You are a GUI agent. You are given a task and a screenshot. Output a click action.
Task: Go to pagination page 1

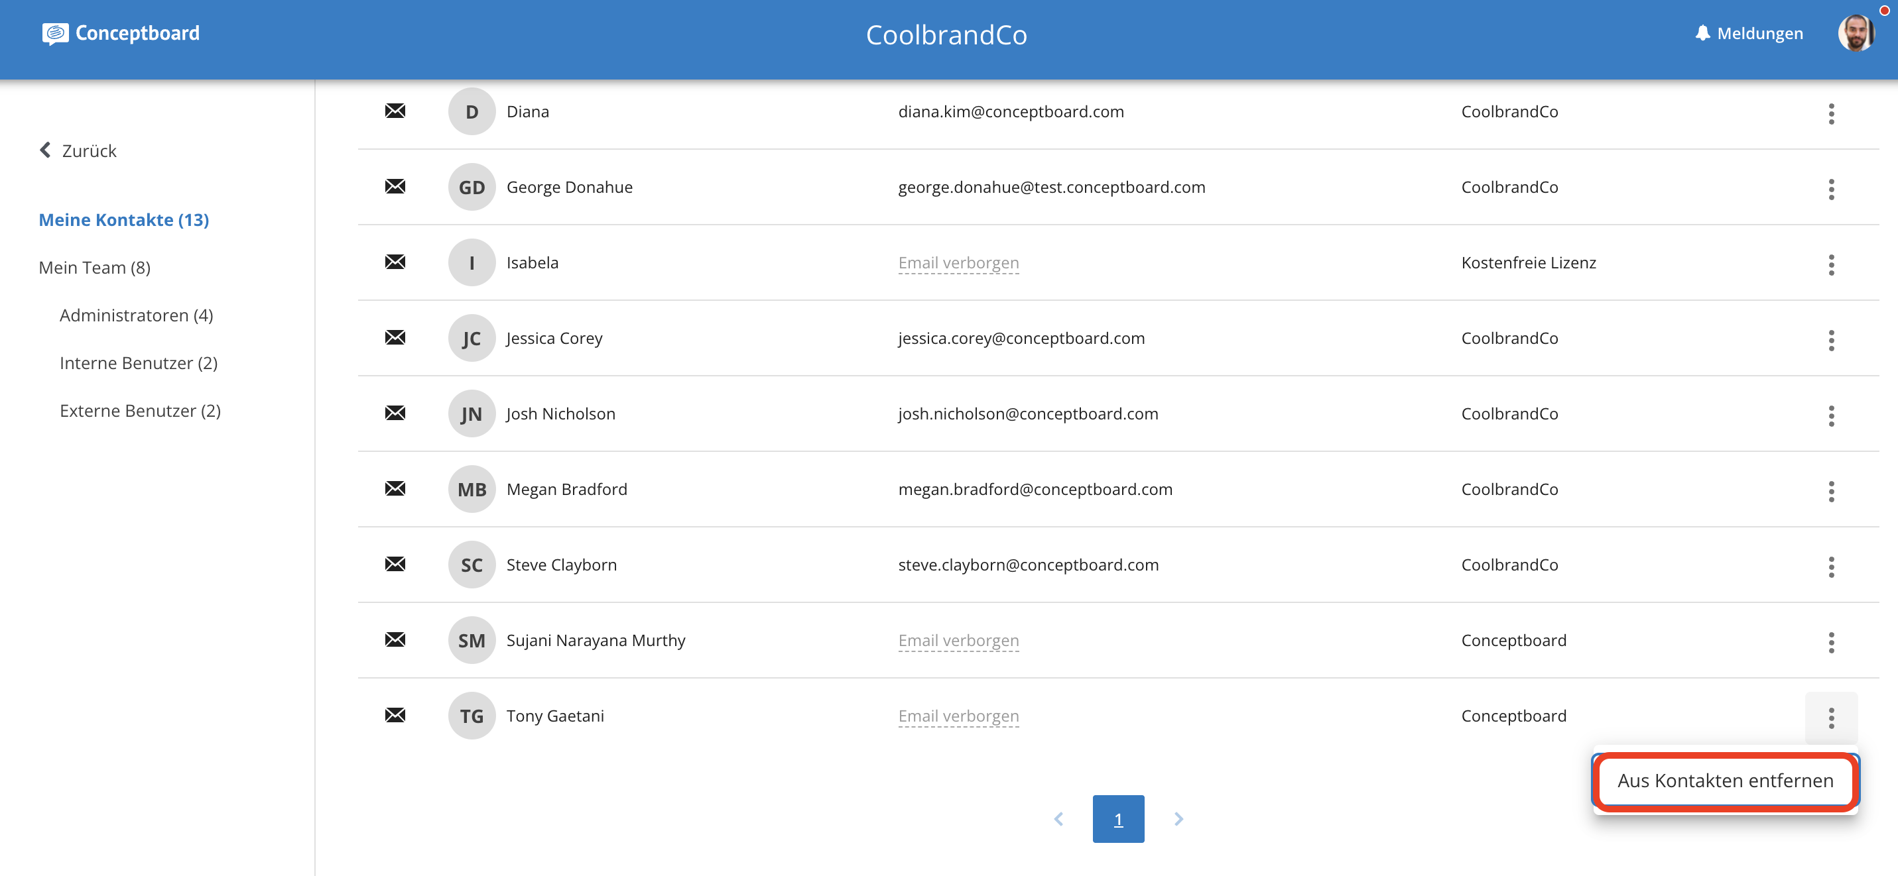click(x=1117, y=818)
